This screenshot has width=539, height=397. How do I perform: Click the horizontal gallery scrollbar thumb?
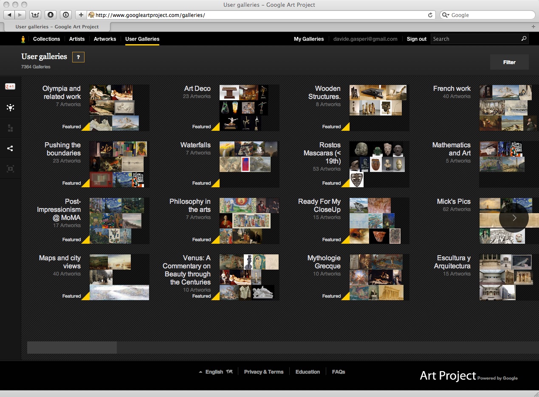click(72, 347)
